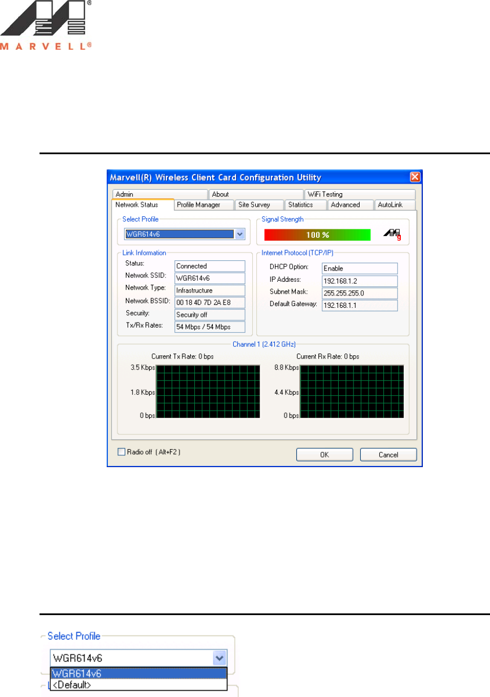Choose <Default> in the enlarged open list
This screenshot has height=697, width=490.
point(138,685)
